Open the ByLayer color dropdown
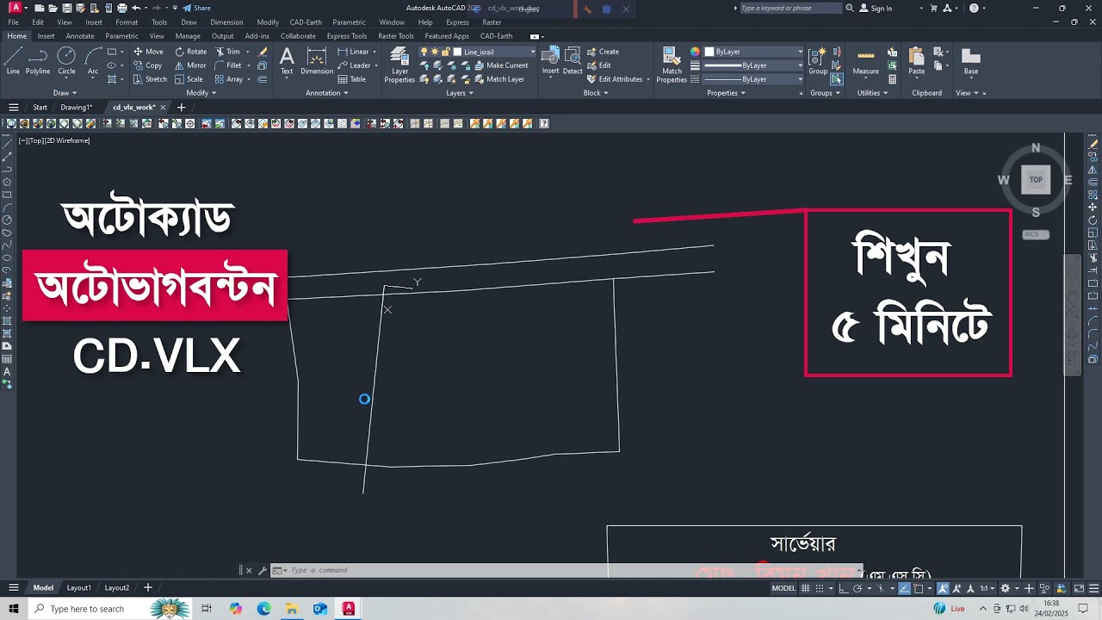The width and height of the screenshot is (1102, 620). click(753, 52)
